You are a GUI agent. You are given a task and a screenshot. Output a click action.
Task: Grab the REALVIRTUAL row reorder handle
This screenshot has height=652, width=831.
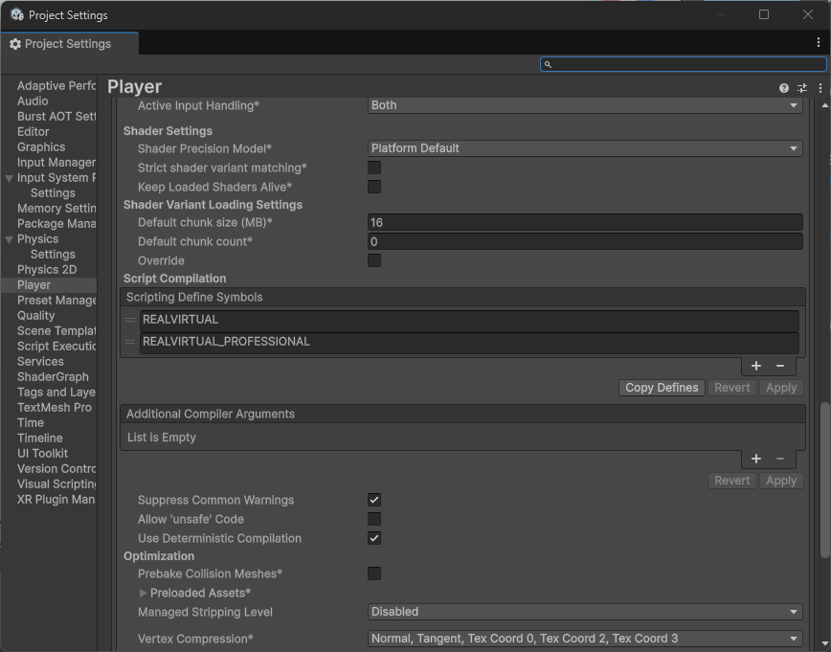130,320
